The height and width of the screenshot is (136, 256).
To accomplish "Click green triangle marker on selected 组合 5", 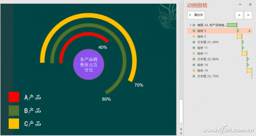I will click(x=238, y=31).
